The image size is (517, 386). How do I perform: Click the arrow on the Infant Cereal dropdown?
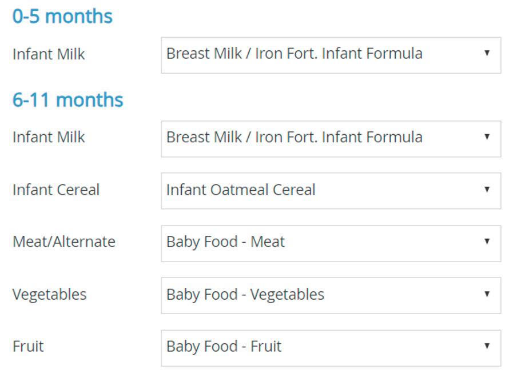[487, 190]
